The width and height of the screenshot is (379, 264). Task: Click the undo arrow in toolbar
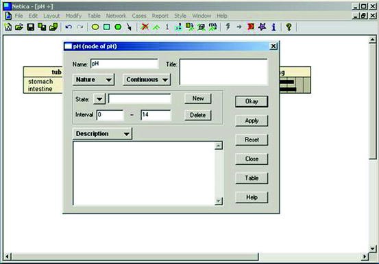tap(69, 27)
